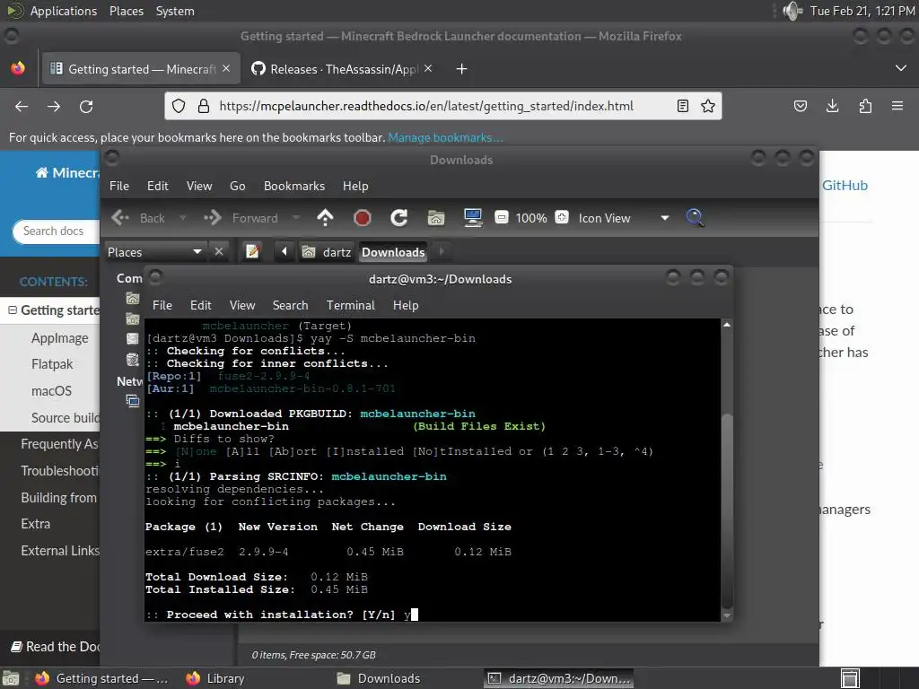The image size is (919, 689).
Task: Select the Getting started Minecraft tab
Action: pyautogui.click(x=139, y=69)
